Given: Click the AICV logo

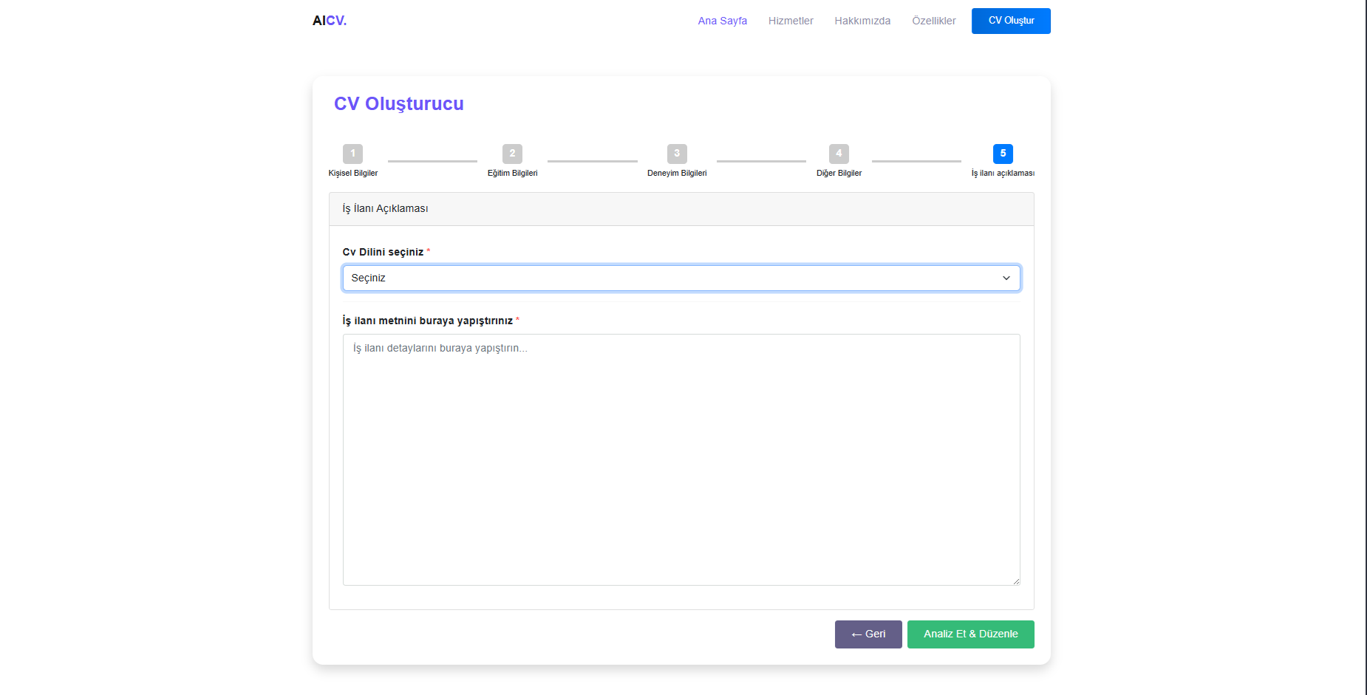Looking at the screenshot, I should 330,21.
